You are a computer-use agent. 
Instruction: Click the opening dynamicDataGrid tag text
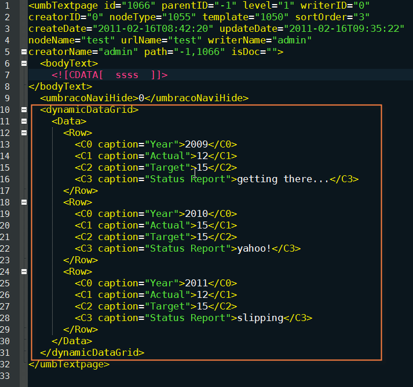(89, 110)
